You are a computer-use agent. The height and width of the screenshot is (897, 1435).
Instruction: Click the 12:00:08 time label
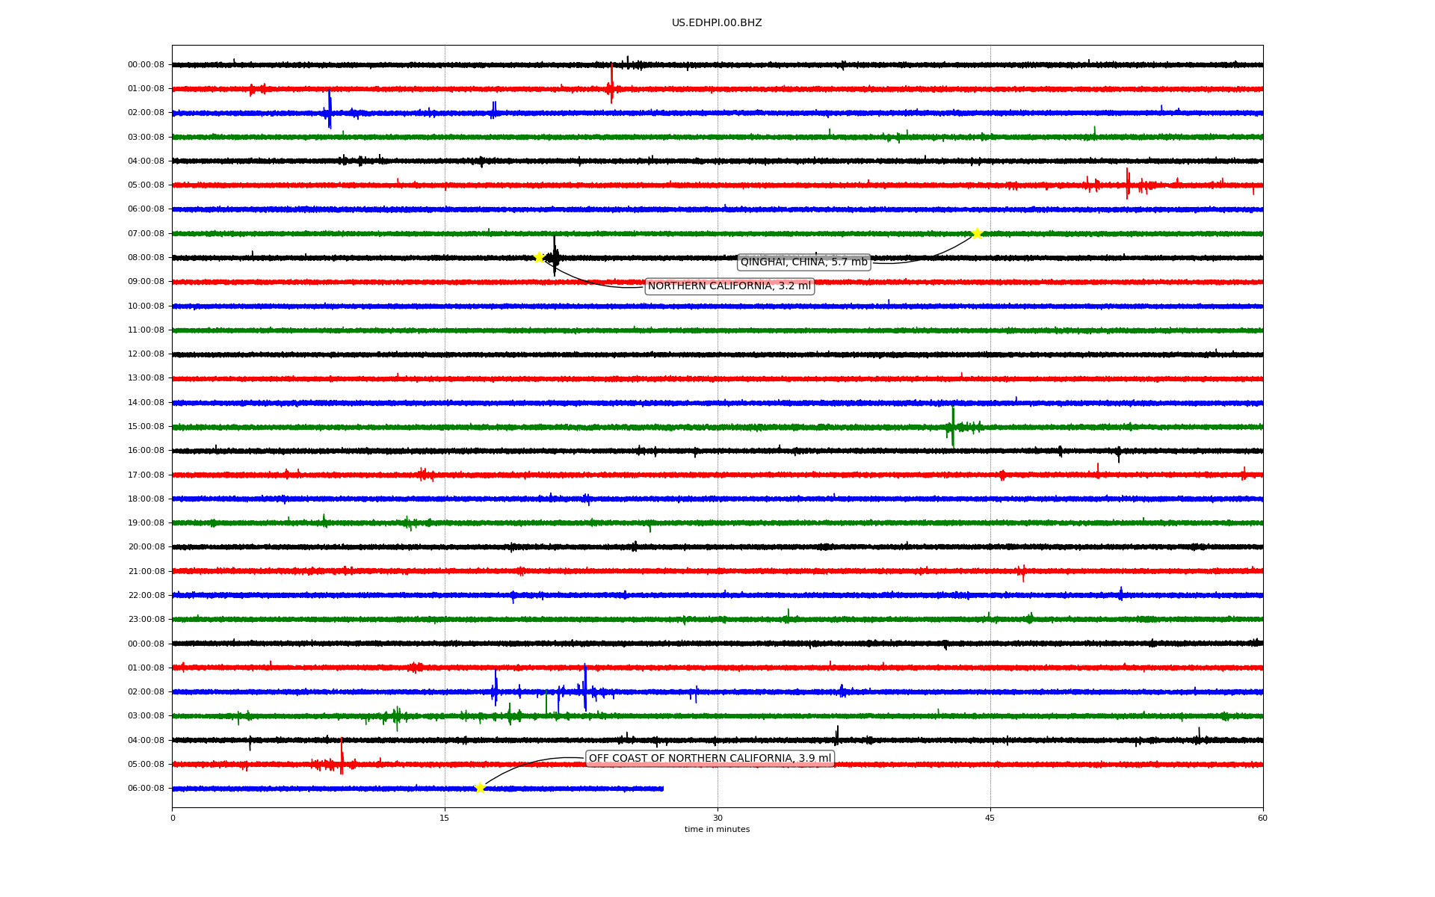coord(146,354)
